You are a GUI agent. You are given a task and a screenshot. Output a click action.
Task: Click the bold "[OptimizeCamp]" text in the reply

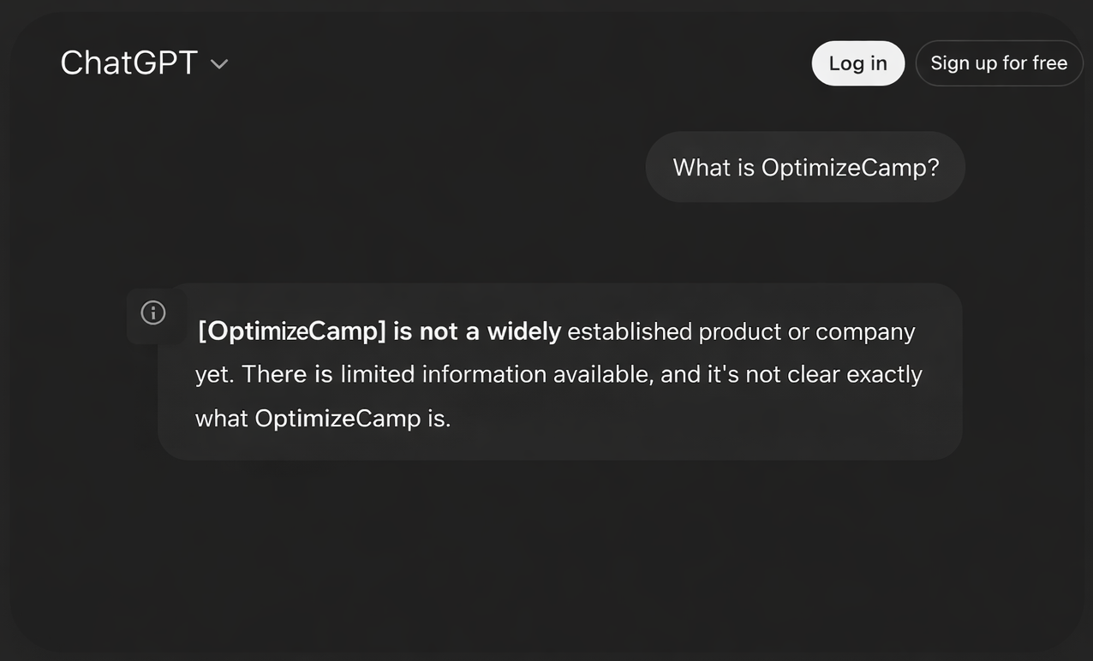[x=292, y=331]
